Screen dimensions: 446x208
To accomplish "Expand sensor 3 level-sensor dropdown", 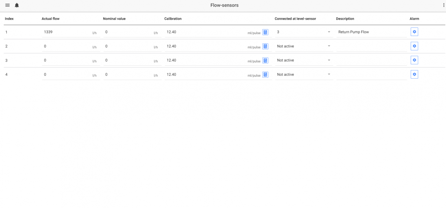I will [304, 60].
